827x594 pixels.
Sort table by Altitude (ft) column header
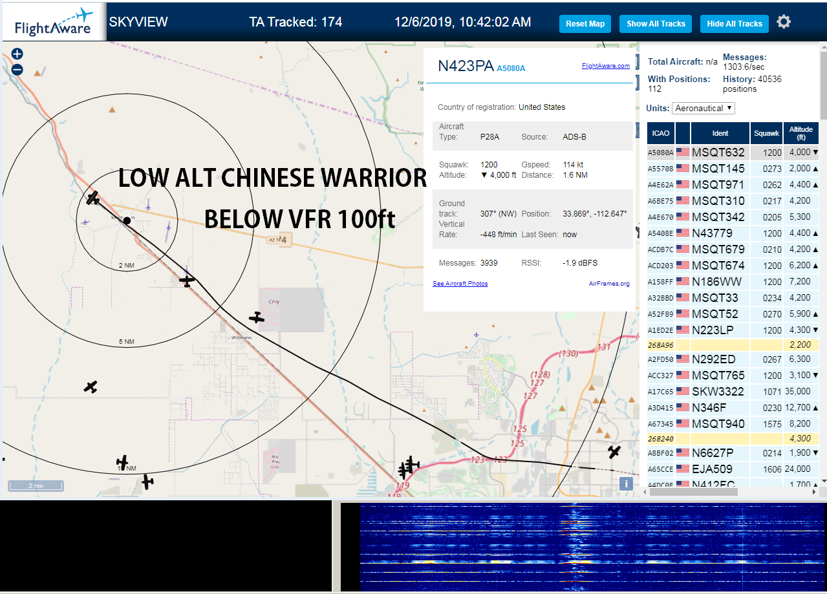click(800, 133)
